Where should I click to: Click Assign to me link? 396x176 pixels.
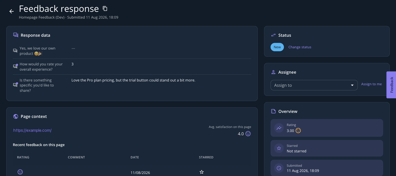pyautogui.click(x=371, y=84)
